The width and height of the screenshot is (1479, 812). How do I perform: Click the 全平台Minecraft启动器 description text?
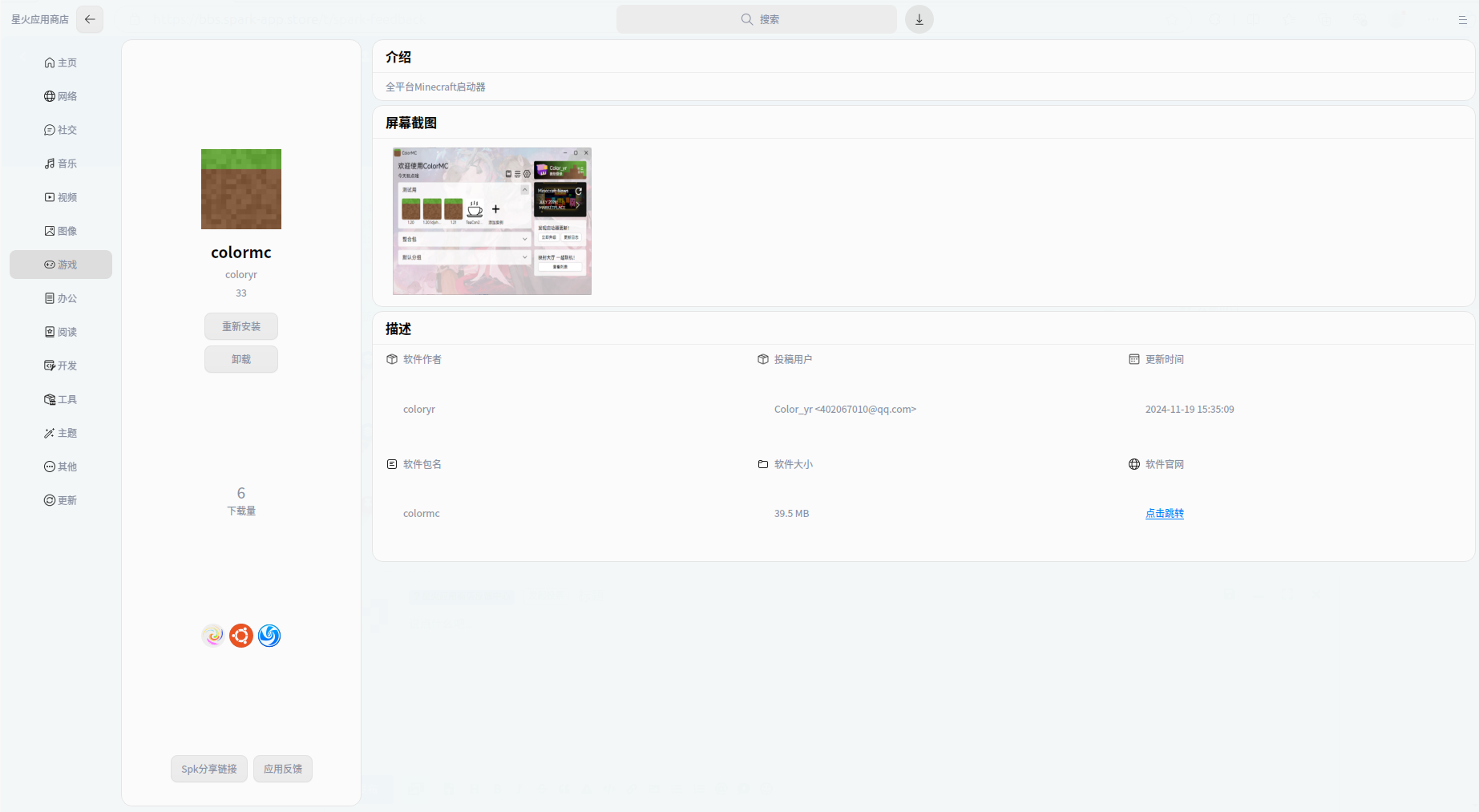[x=435, y=87]
